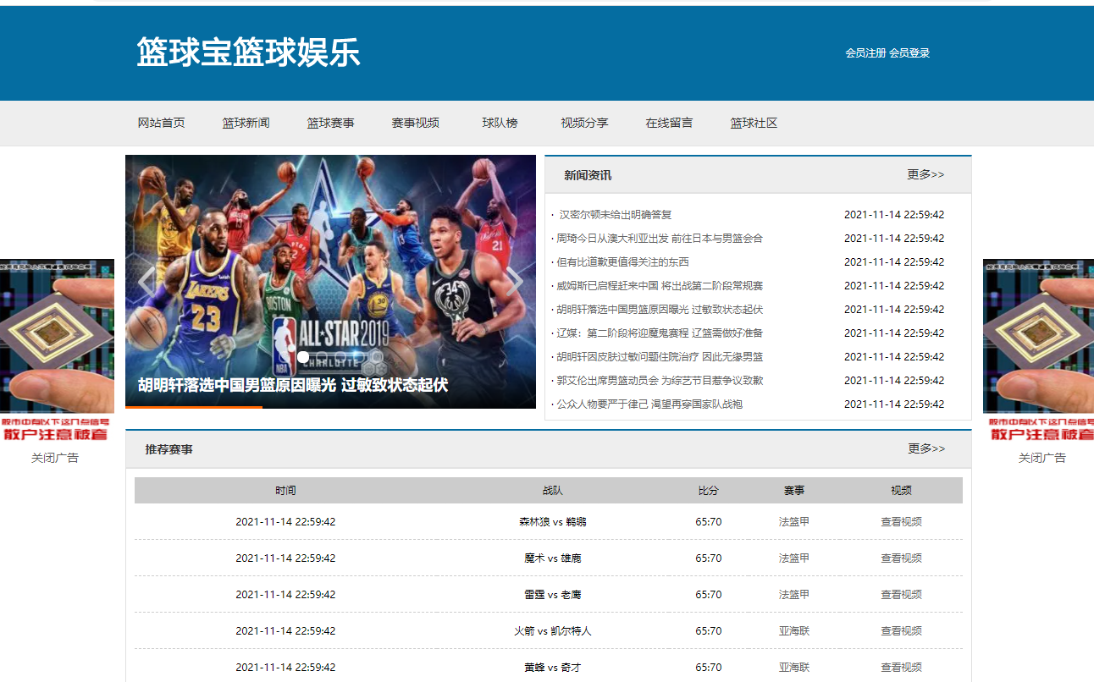View video for 雷霆 vs 老鹰
This screenshot has height=682, width=1094.
[901, 595]
